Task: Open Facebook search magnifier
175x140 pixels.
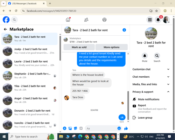Action: (x=14, y=20)
